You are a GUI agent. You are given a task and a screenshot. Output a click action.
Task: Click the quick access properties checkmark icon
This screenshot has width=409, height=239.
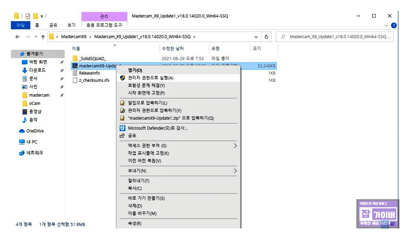tap(28, 16)
